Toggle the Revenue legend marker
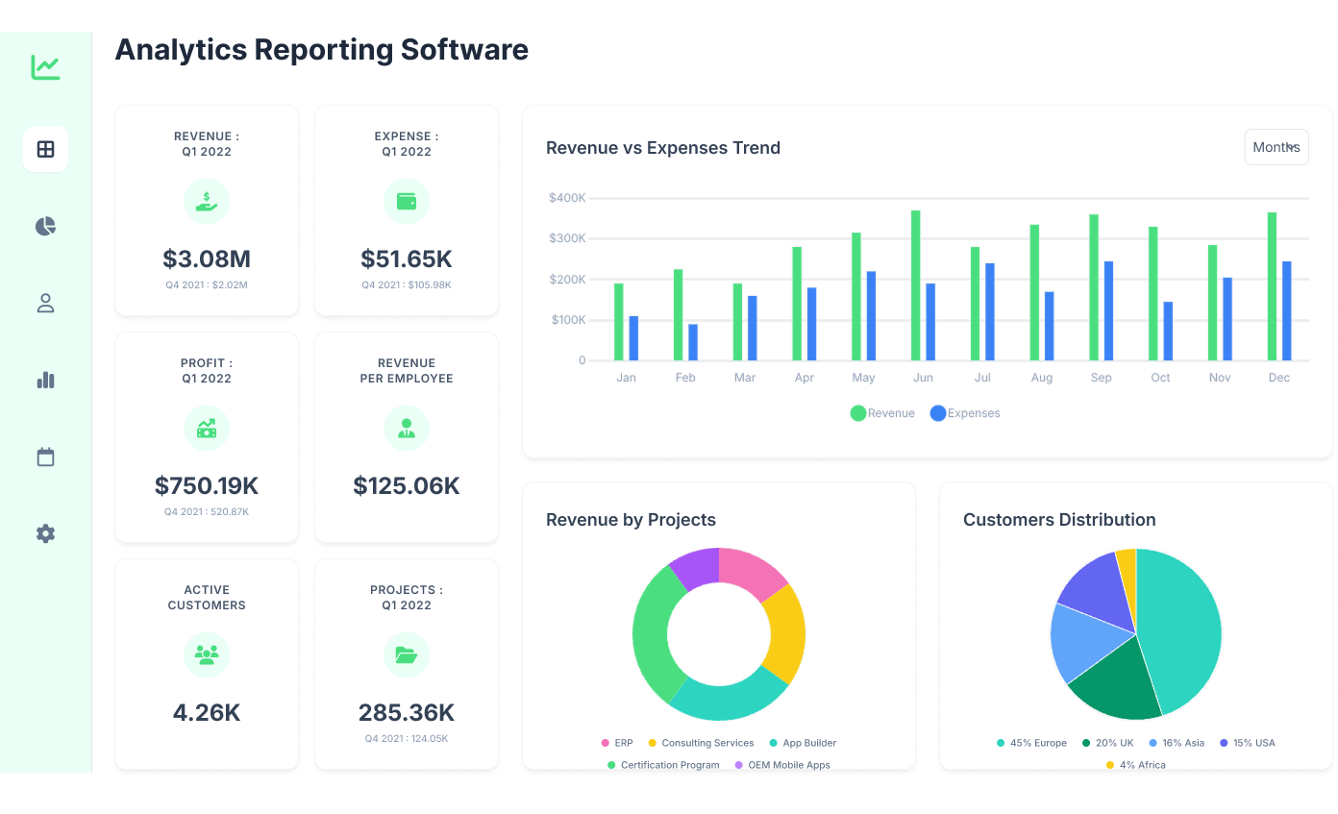The image size is (1338, 814). (x=858, y=413)
